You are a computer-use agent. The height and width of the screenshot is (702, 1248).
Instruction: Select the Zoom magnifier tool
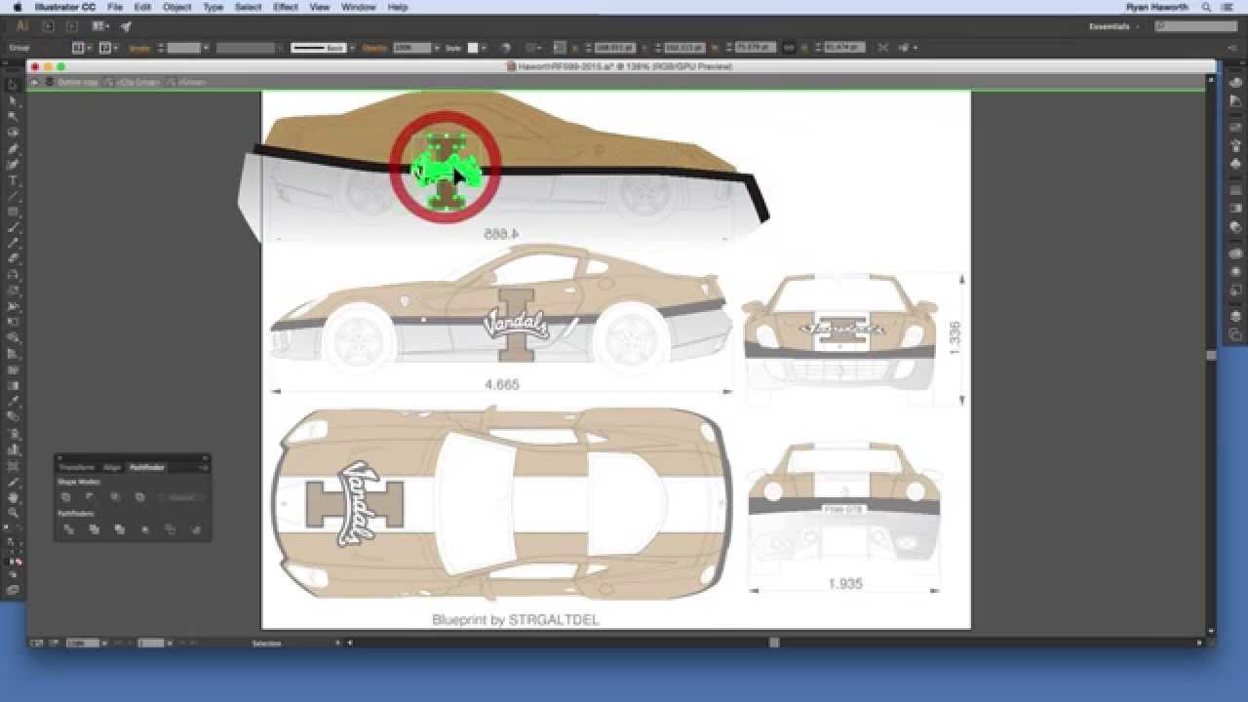click(13, 513)
